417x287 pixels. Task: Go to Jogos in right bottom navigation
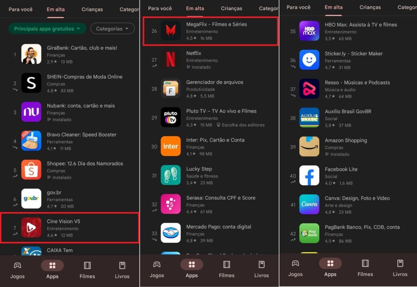coord(295,268)
